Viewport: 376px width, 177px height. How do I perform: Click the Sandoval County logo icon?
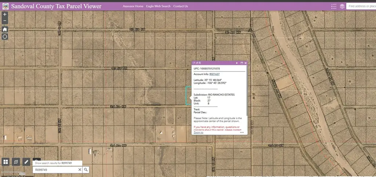pos(6,6)
